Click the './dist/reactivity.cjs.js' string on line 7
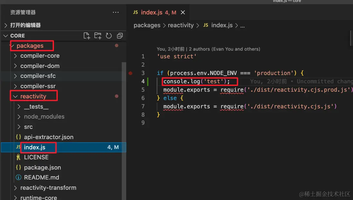 [x=290, y=106]
